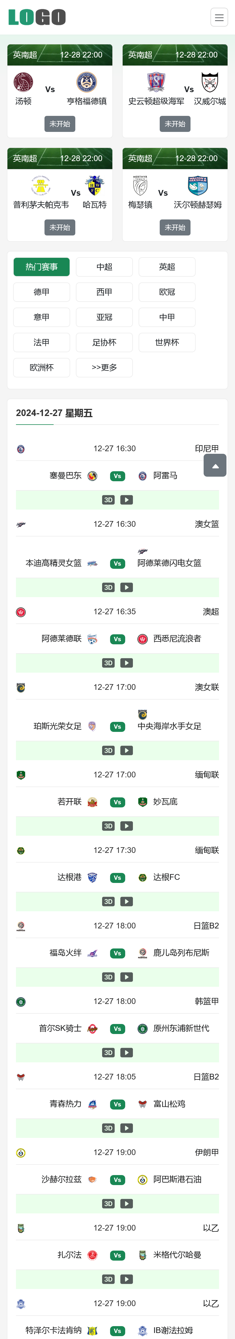This screenshot has width=235, height=1339.
Task: Open the 欧冠 league filter
Action: [x=167, y=292]
